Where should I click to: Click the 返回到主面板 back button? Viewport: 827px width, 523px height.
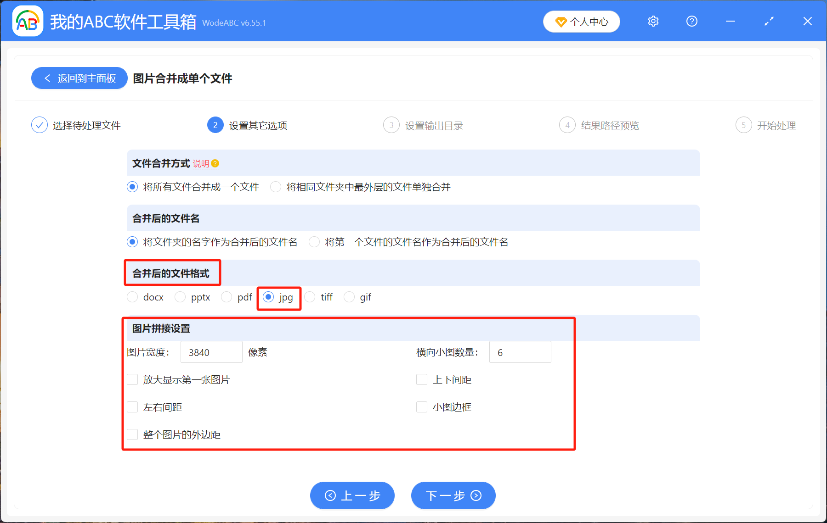[79, 78]
